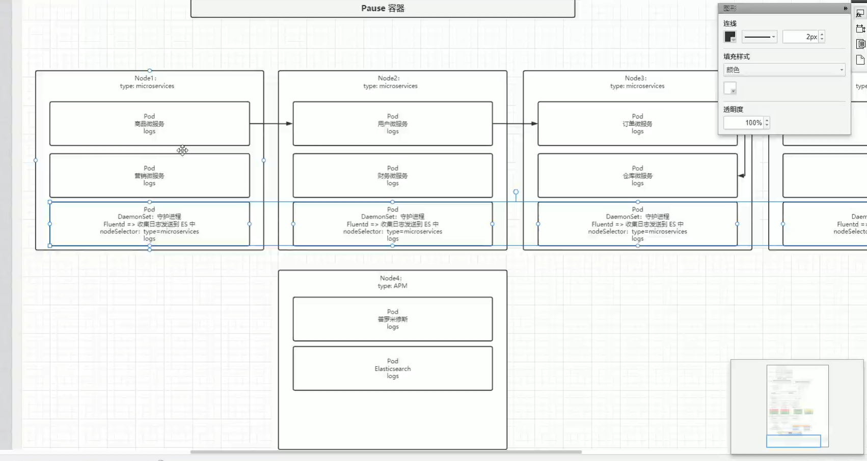Open the line color swatch under 连线
This screenshot has height=461, width=867.
(x=730, y=37)
